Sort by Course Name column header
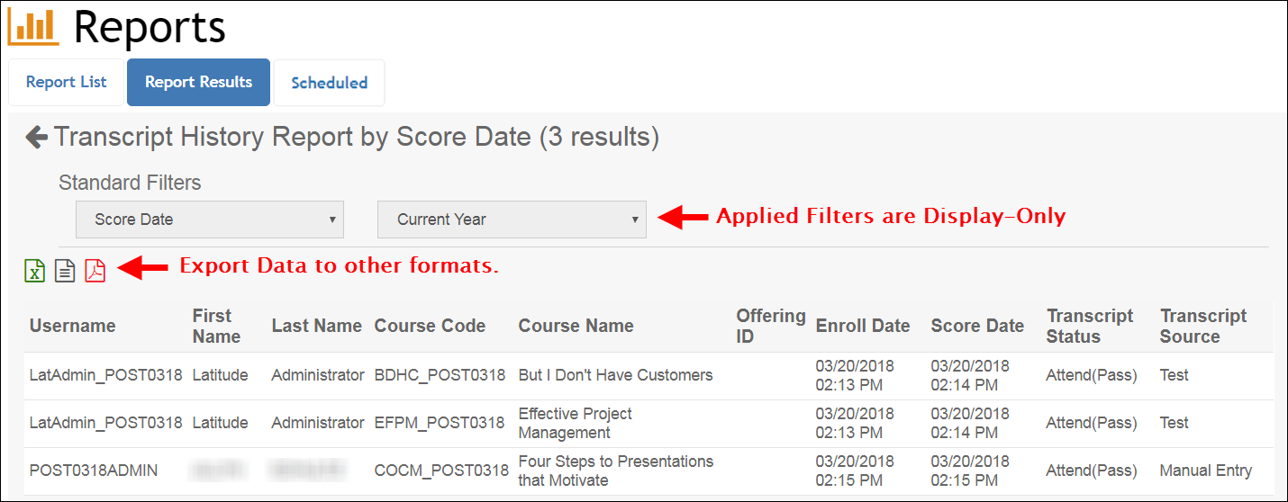Image resolution: width=1288 pixels, height=502 pixels. click(x=576, y=326)
